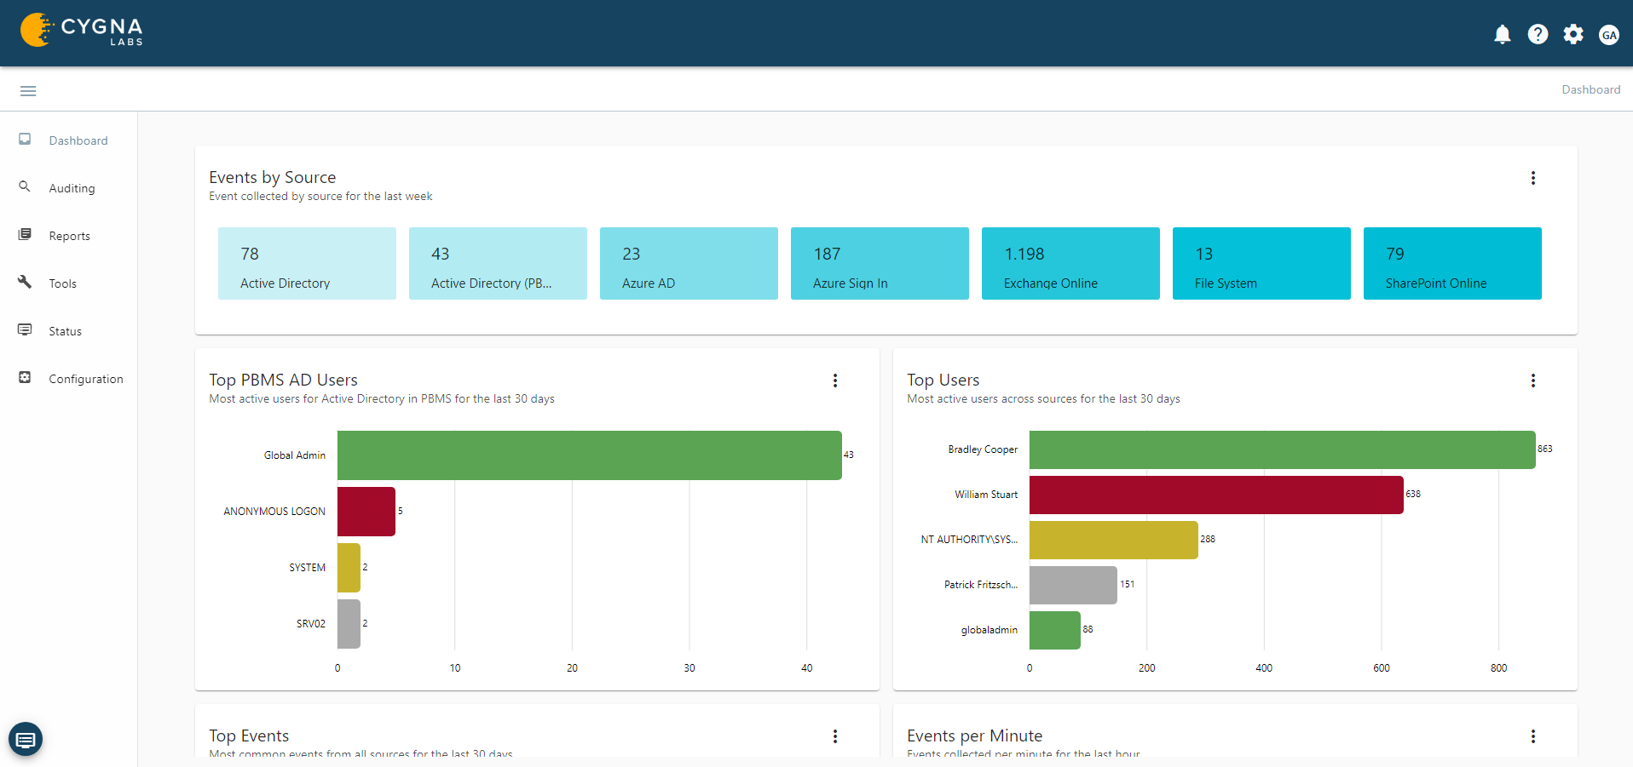Select the Exchange Online events tile

1070,263
